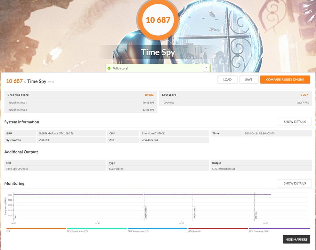The image size is (316, 250).
Task: Toggle CPU Temperature green legend bar
Action: click(97, 228)
